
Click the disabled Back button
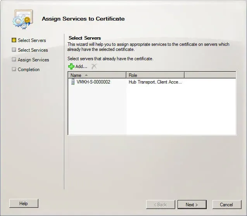161,205
